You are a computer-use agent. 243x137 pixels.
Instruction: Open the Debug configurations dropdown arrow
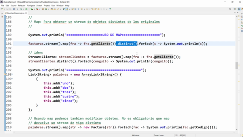pos(24,9)
